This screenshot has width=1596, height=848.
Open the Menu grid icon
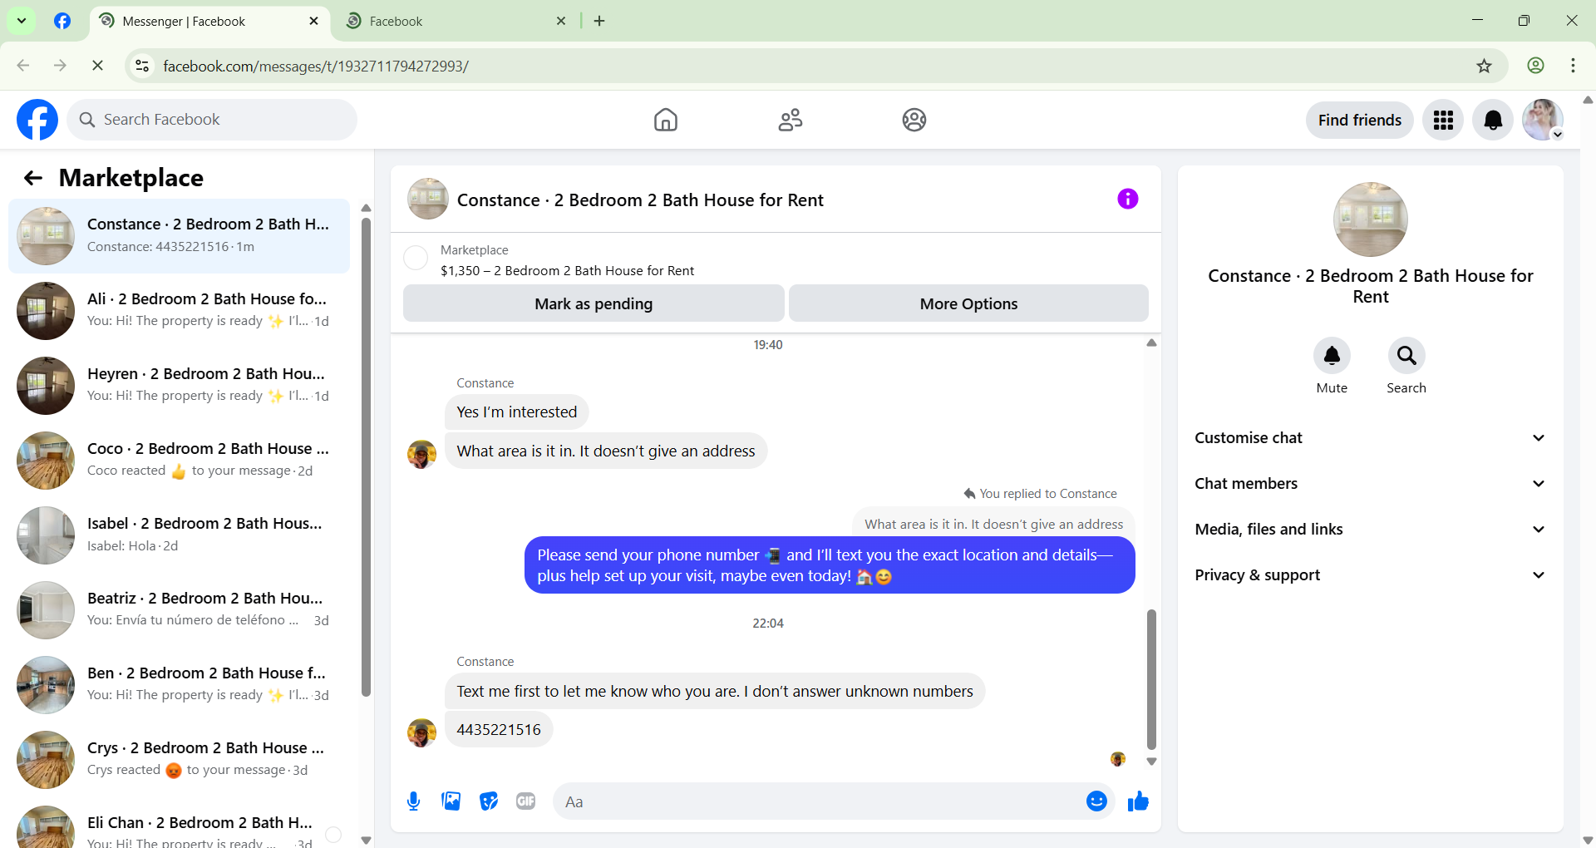click(x=1443, y=120)
